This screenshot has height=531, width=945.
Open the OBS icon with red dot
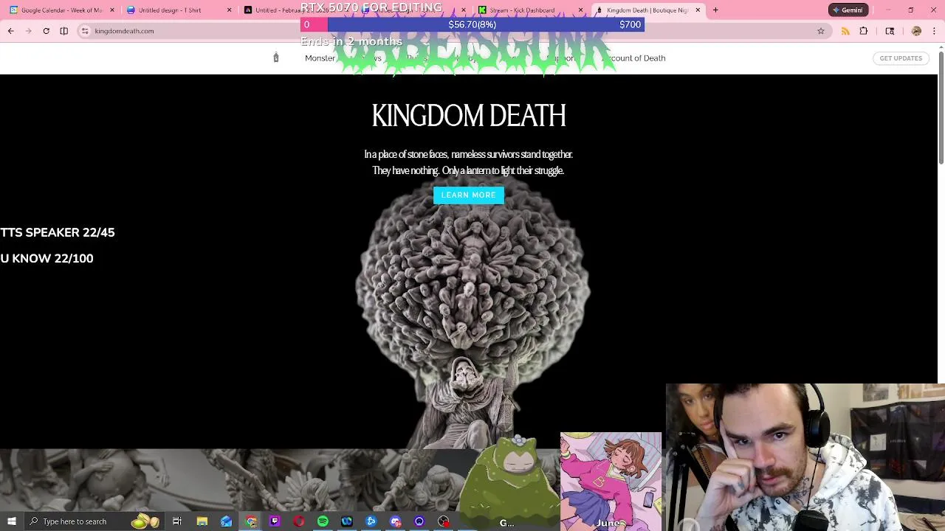pyautogui.click(x=444, y=521)
